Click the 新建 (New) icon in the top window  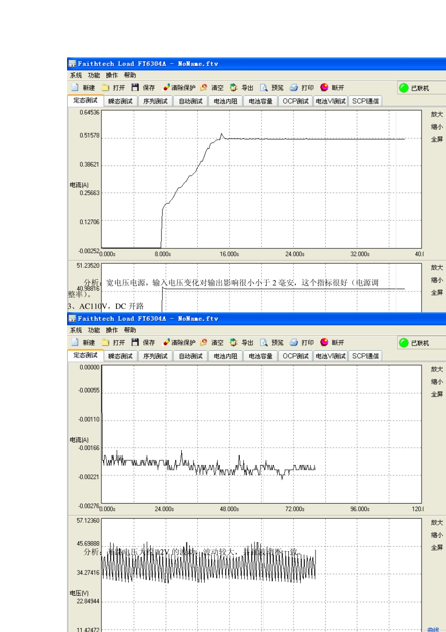tap(75, 87)
